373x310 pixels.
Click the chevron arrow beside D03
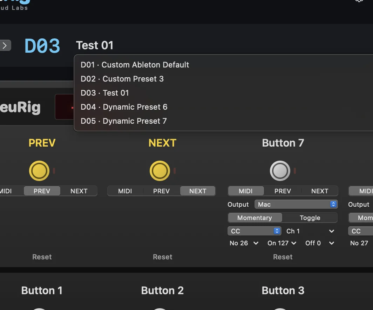[5, 45]
